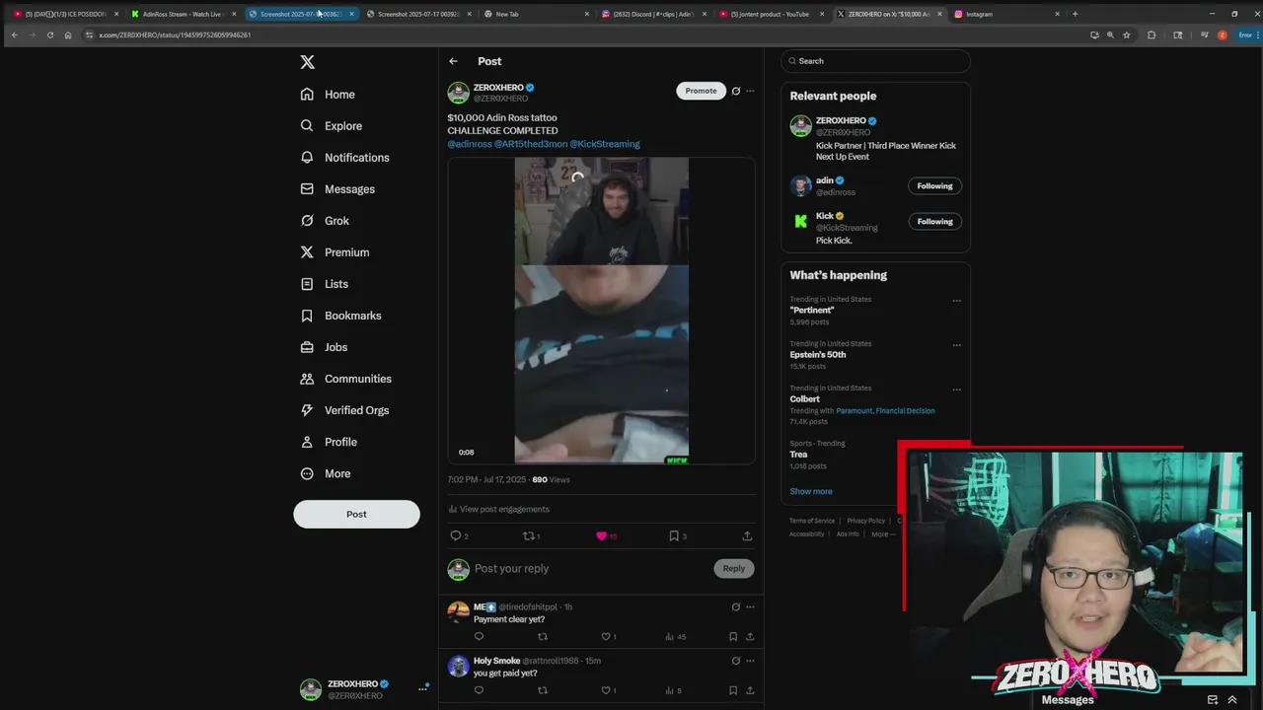Open the @AR15thed3mon mention link
This screenshot has height=710, width=1263.
531,144
